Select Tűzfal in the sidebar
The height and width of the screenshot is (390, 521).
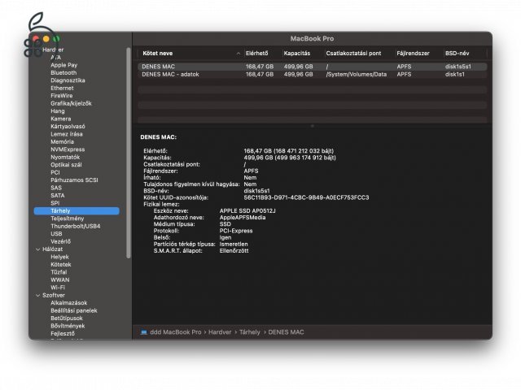coord(59,272)
